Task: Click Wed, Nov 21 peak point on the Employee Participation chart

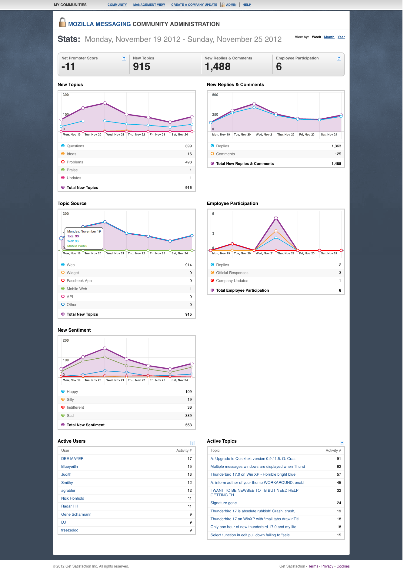Action: 276,218
